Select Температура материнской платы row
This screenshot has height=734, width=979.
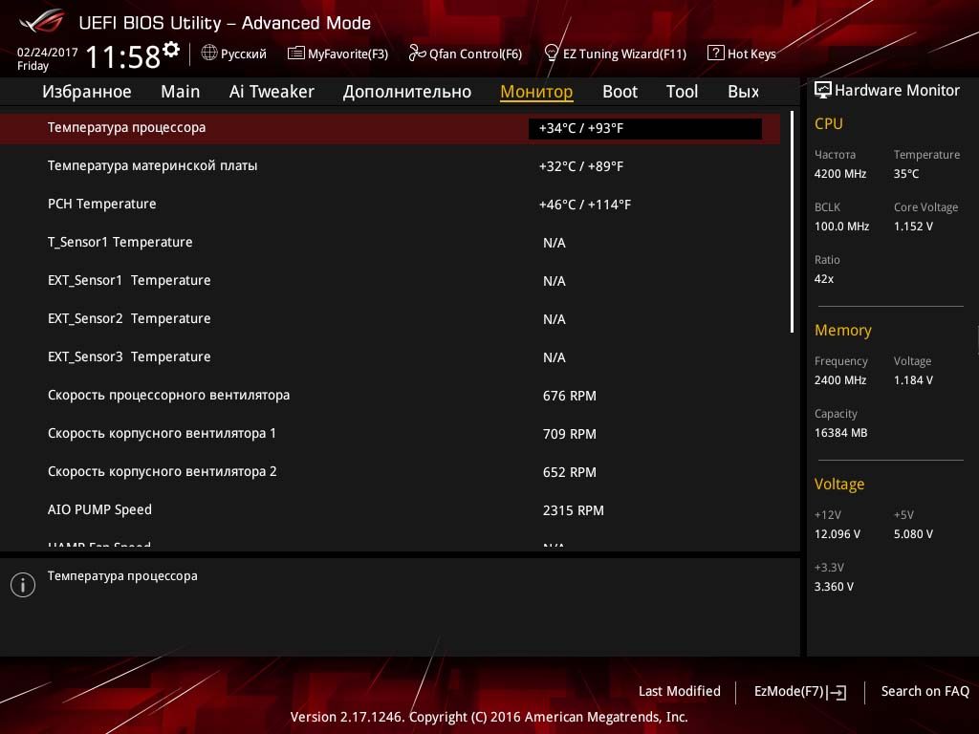tap(390, 166)
